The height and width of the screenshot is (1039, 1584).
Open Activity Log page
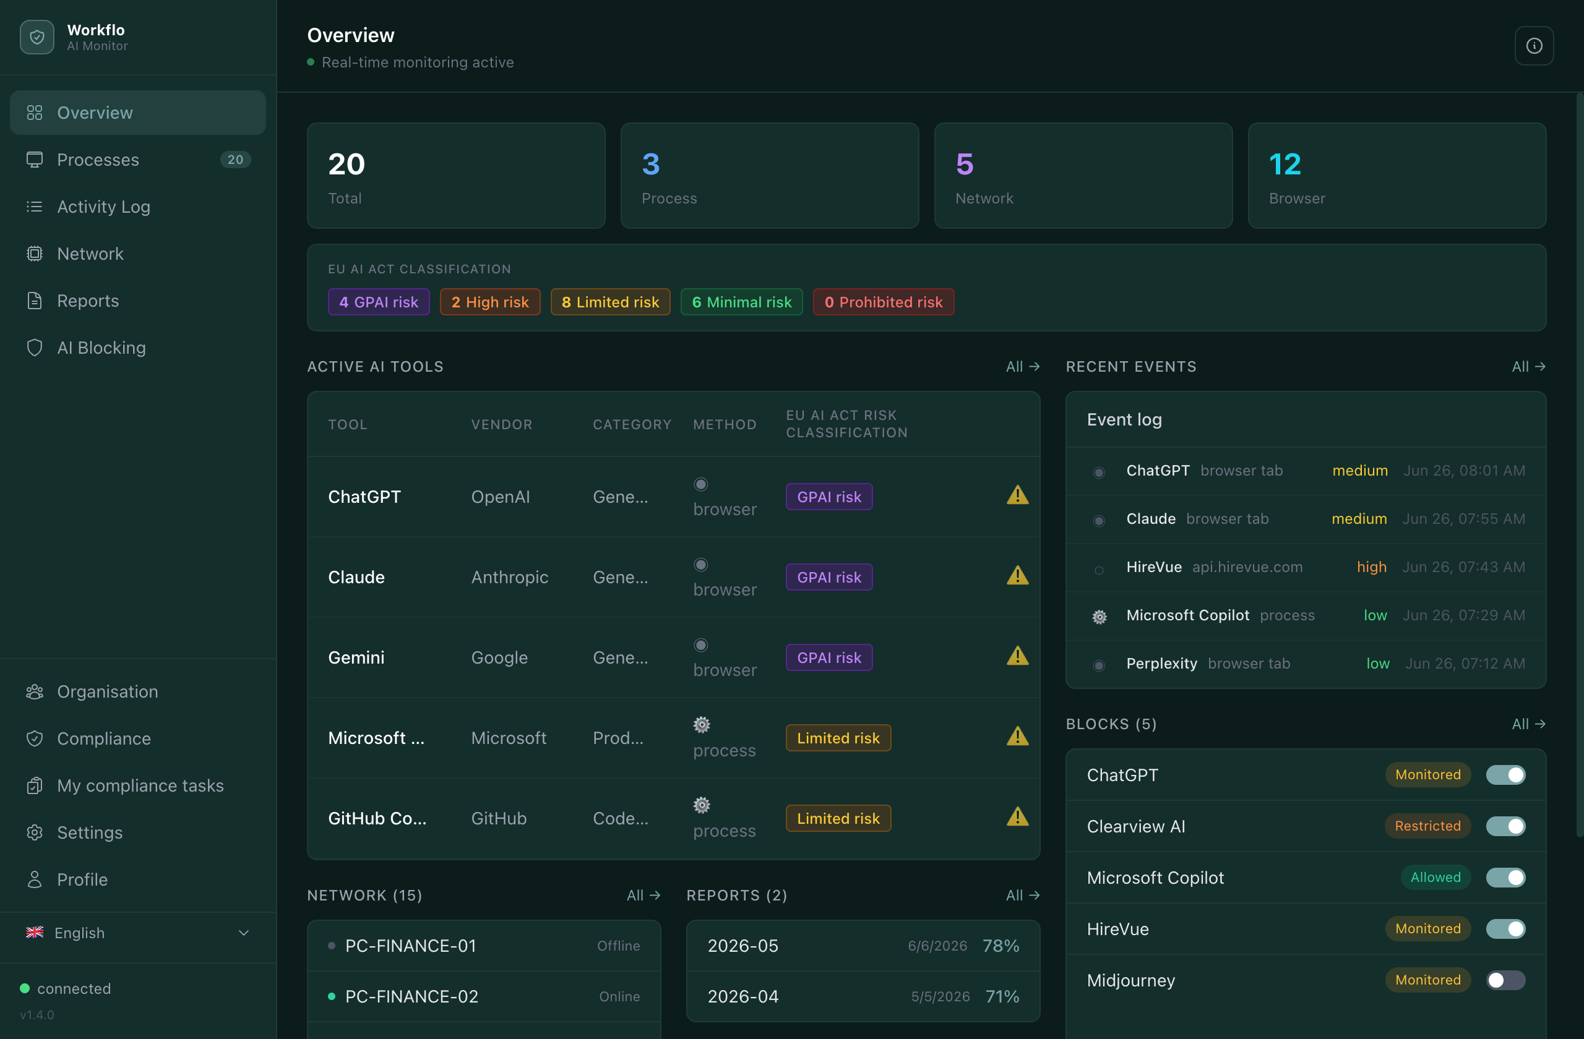pyautogui.click(x=138, y=207)
